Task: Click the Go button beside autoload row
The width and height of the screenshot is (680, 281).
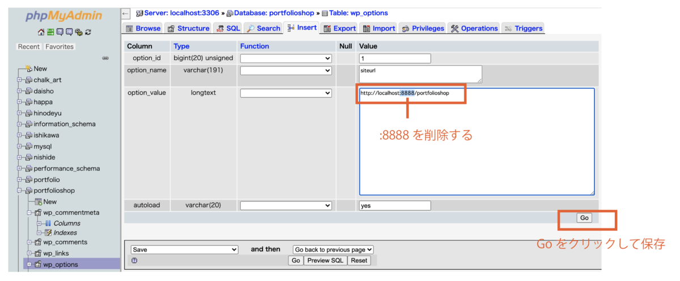Action: coord(584,218)
